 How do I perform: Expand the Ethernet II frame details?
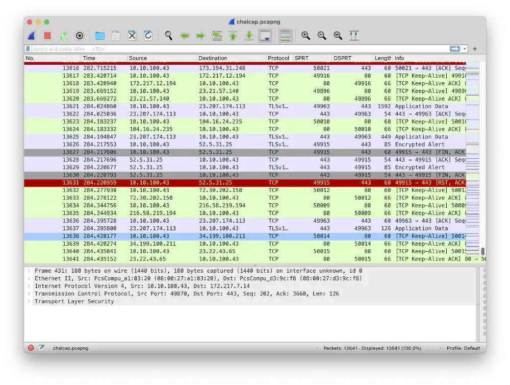point(30,279)
